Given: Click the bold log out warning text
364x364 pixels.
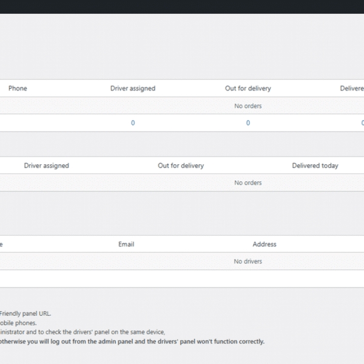Looking at the screenshot, I should point(132,342).
